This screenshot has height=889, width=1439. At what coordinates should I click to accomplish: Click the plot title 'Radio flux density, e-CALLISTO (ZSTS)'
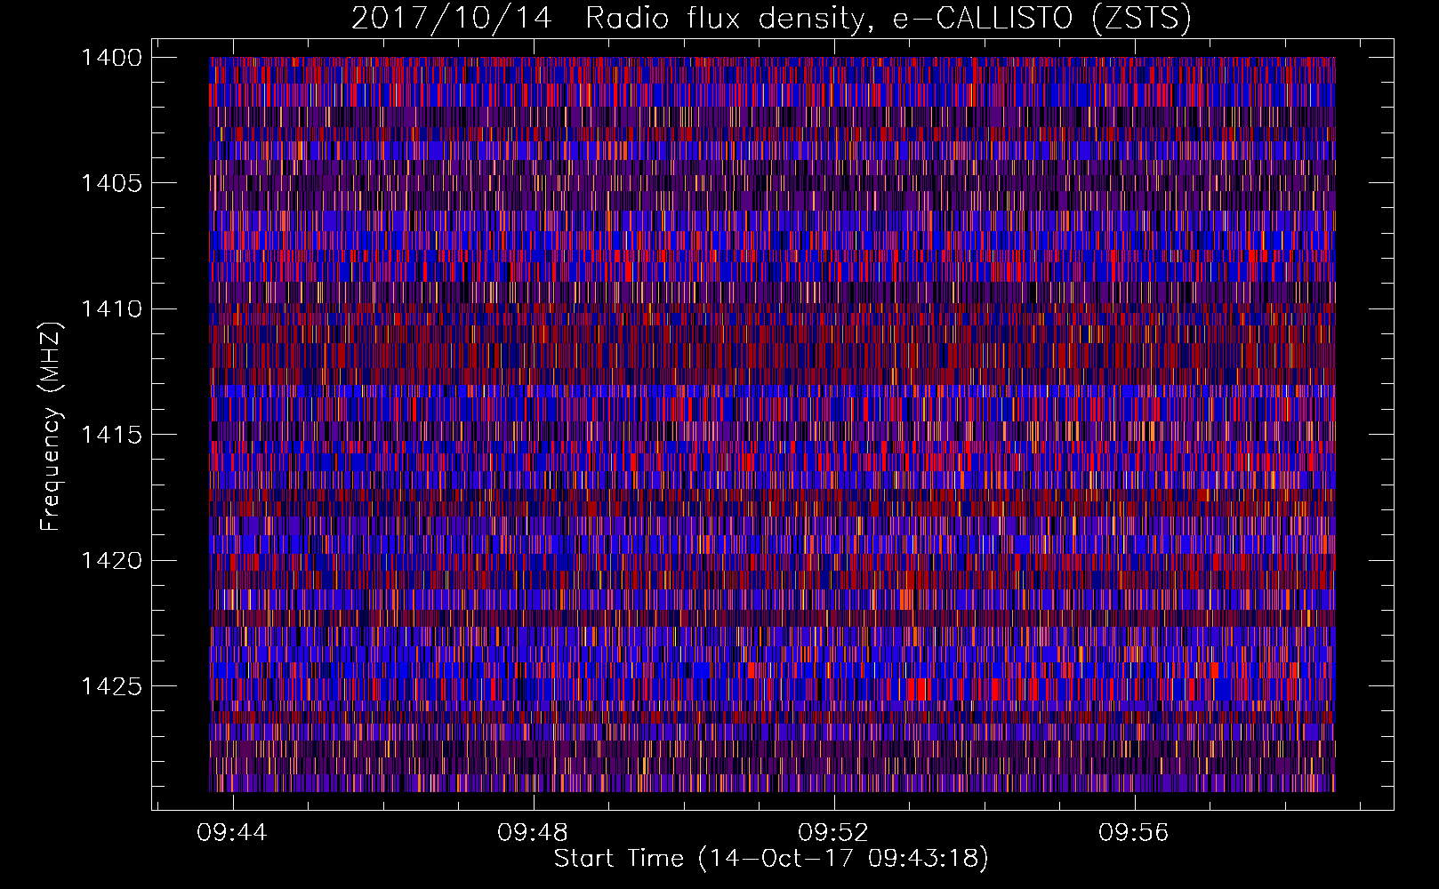tap(888, 19)
